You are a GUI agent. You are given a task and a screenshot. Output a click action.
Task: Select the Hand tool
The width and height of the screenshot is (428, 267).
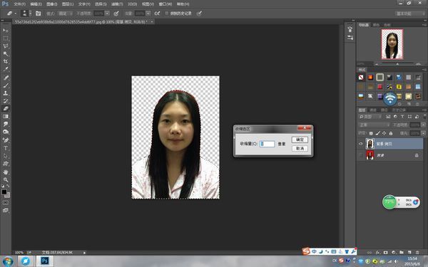pos(6,172)
